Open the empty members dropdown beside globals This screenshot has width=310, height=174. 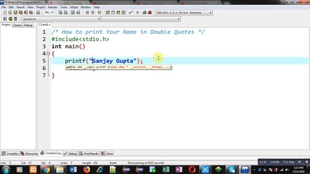141,19
